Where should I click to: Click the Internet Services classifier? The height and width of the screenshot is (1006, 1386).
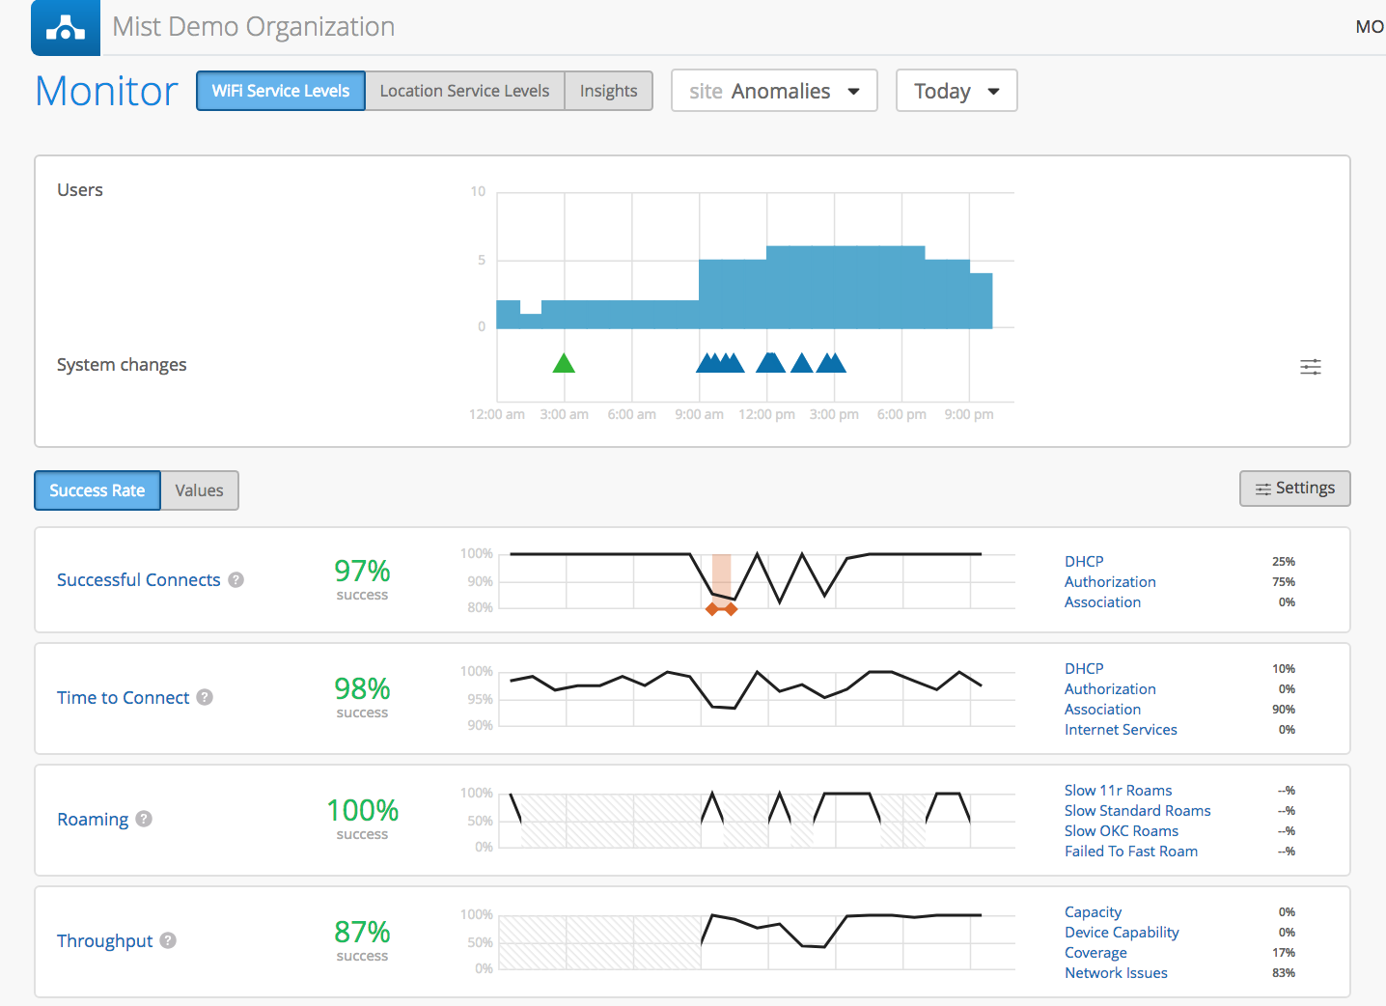(1121, 729)
